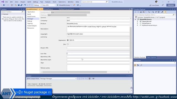Close the ModelMLLibrary properties tab
The height and width of the screenshot is (99, 177).
[42, 9]
